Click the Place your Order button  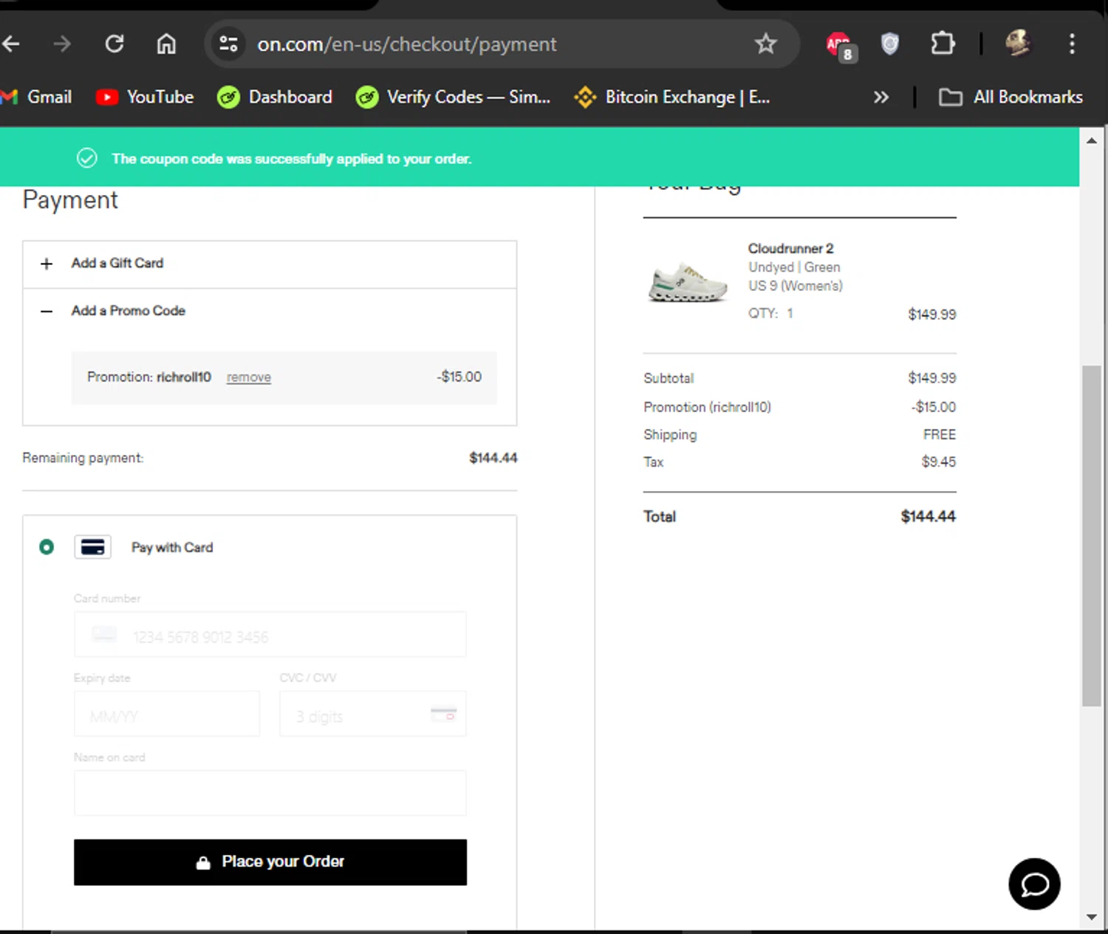(x=270, y=862)
